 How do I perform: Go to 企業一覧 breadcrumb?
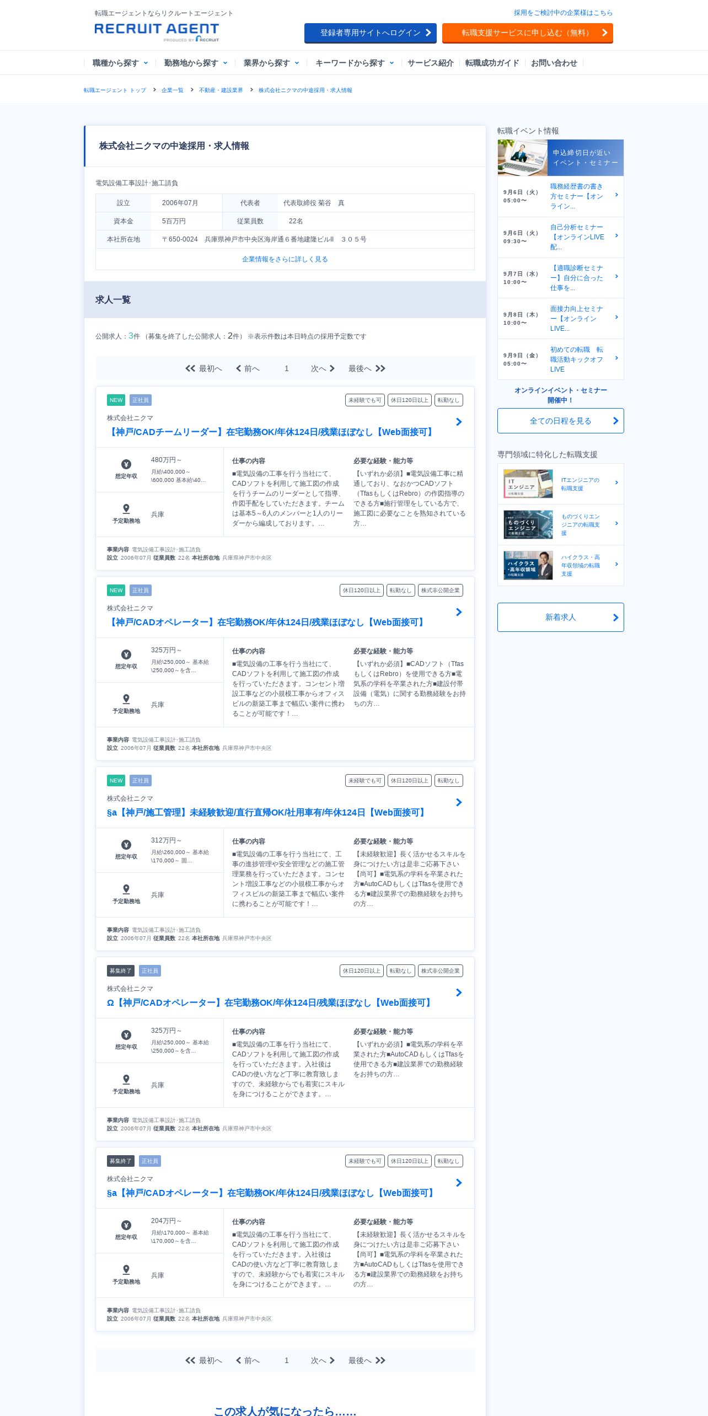(x=173, y=90)
